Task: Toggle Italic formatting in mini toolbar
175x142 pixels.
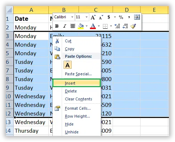Action: pos(65,26)
